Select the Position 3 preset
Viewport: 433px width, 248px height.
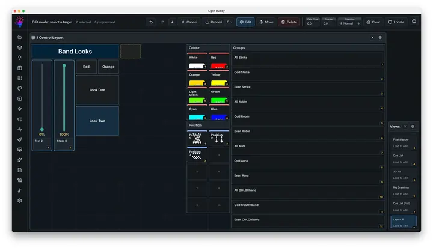(x=197, y=155)
